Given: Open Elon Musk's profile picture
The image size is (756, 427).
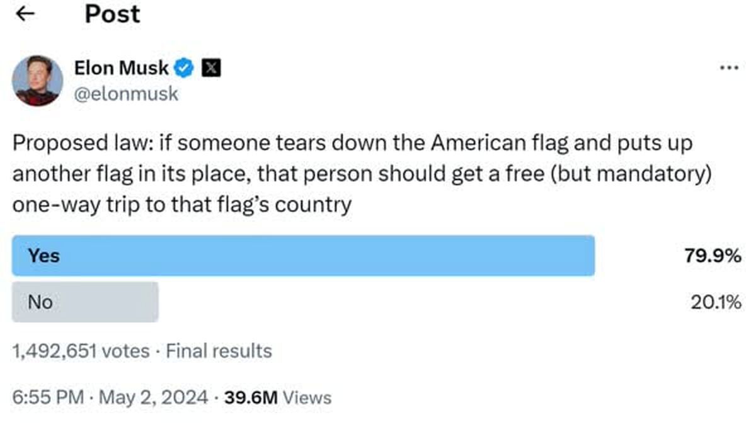Looking at the screenshot, I should [38, 81].
